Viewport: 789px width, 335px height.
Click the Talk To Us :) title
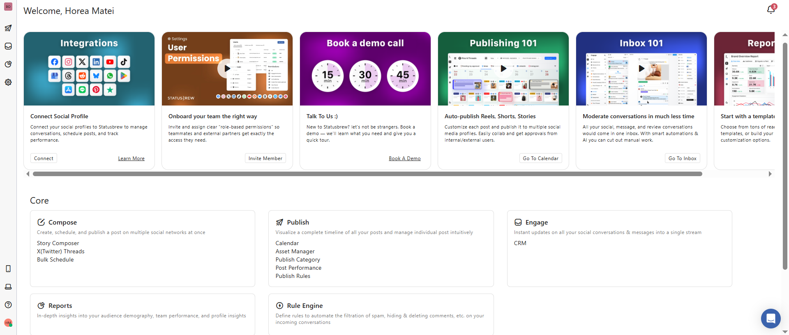coord(322,116)
